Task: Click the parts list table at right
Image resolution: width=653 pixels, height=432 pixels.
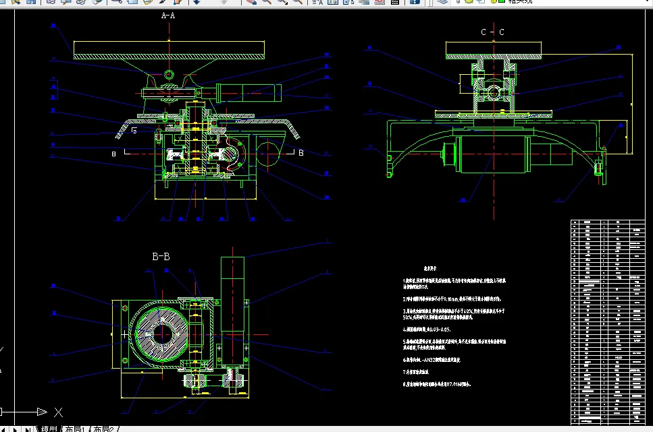Action: tap(608, 322)
